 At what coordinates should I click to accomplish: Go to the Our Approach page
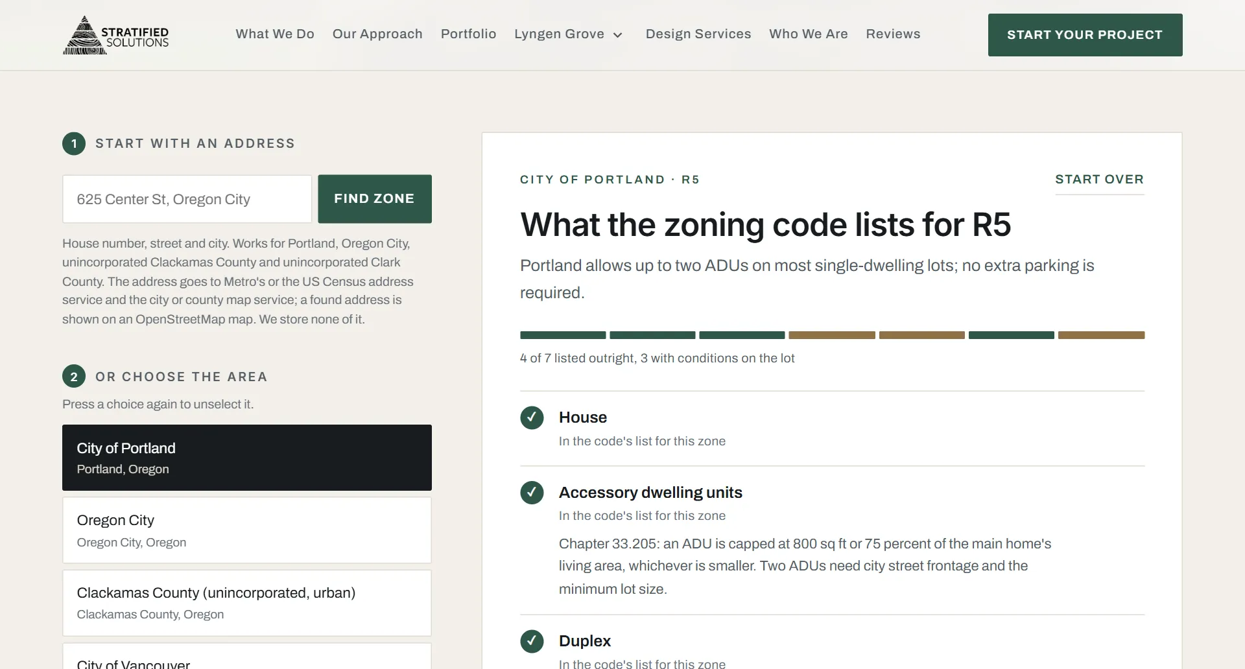click(377, 34)
